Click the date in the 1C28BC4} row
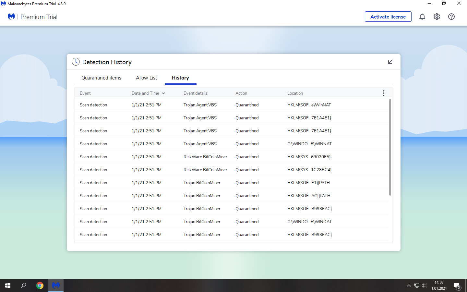 (x=147, y=170)
